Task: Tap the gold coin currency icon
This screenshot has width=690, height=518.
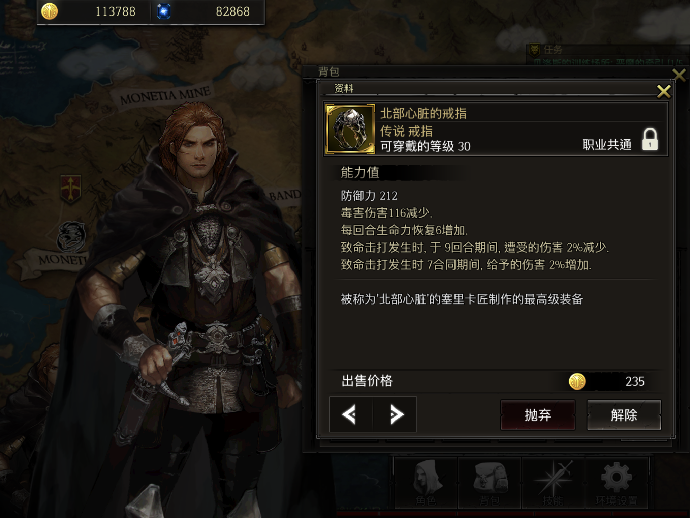Action: [x=49, y=11]
